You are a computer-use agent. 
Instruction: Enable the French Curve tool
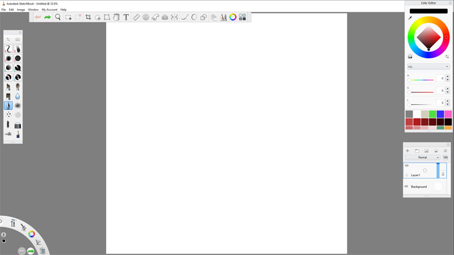pos(155,18)
